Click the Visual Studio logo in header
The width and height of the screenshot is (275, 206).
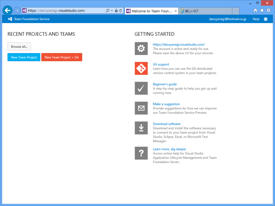click(x=10, y=19)
